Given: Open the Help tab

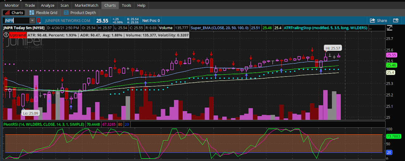Looking at the screenshot, I should (141, 5).
